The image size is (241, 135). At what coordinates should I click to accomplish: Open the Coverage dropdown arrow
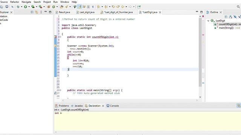[37, 7]
